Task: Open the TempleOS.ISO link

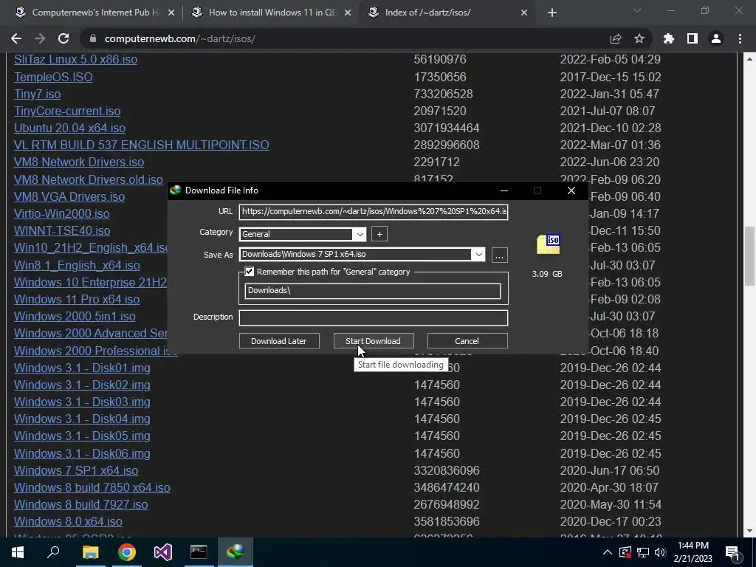Action: tap(53, 77)
